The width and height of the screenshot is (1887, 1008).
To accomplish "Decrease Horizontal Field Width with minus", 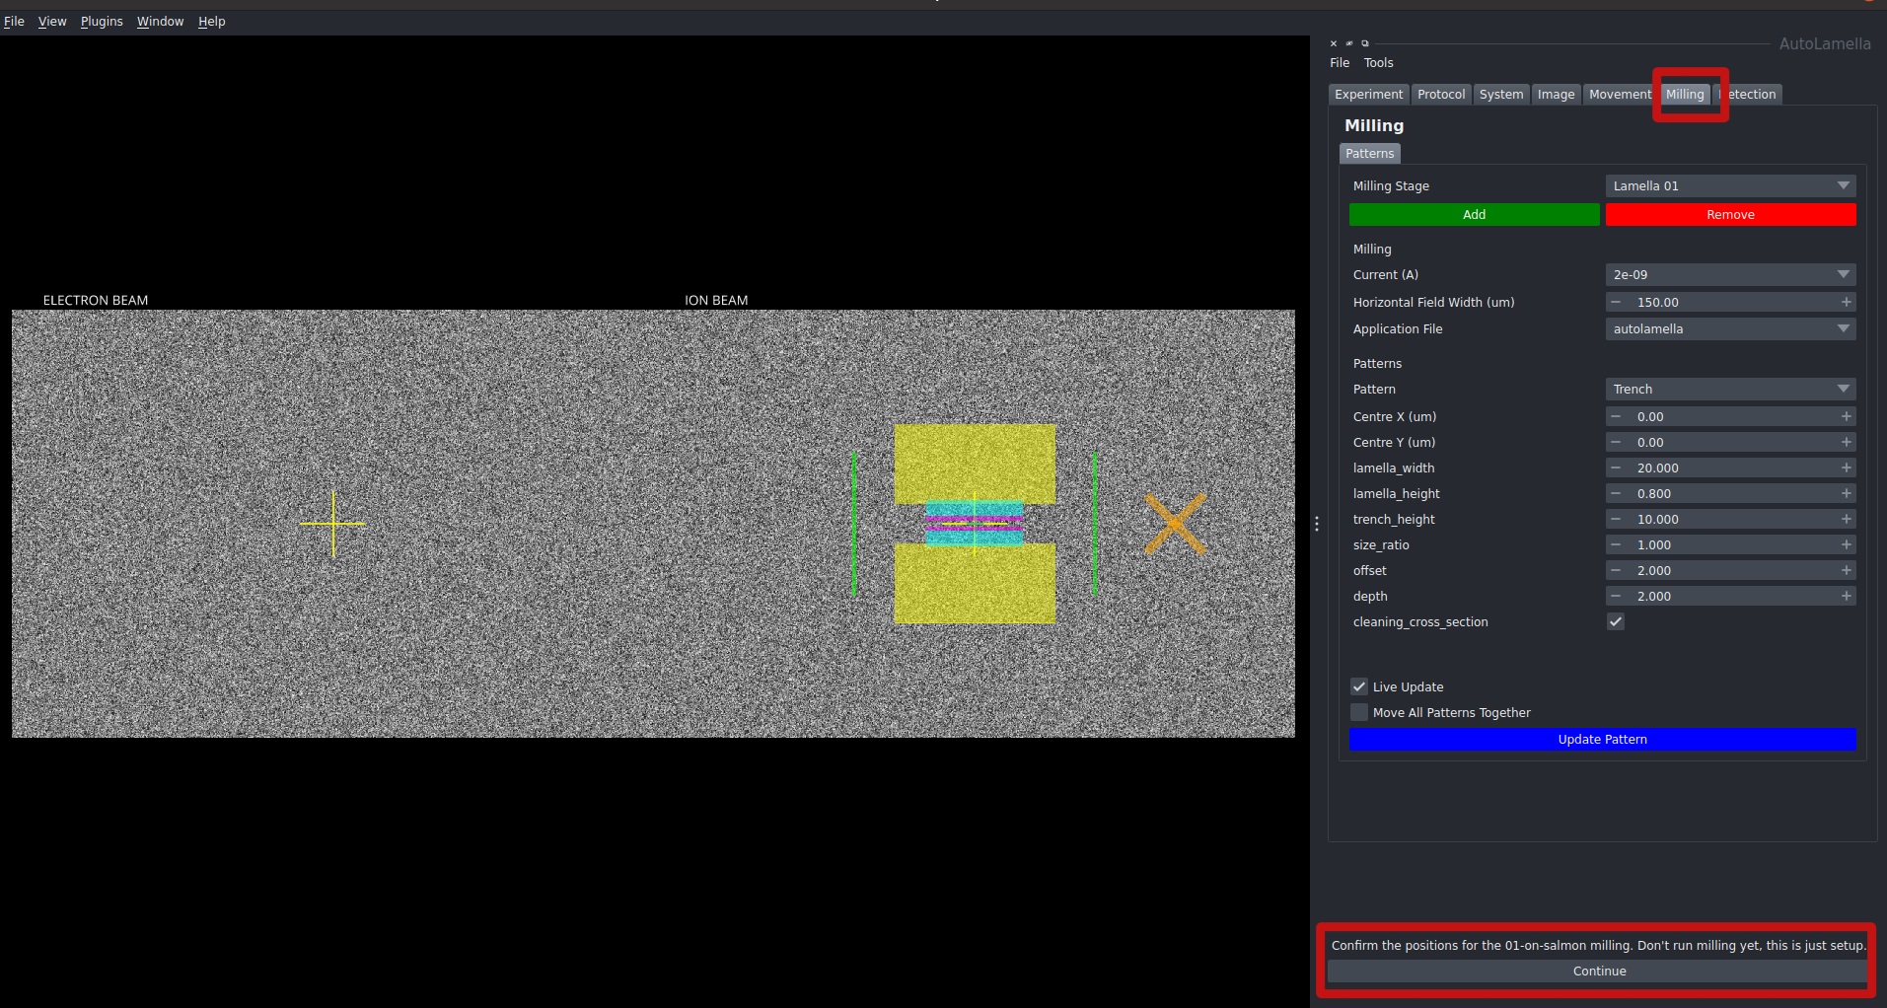I will (x=1616, y=302).
